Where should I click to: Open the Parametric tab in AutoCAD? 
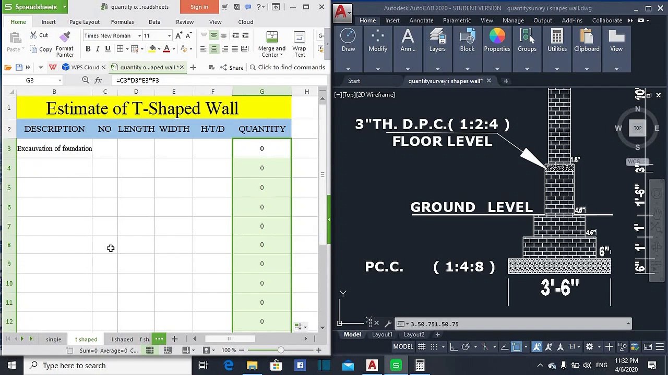[457, 20]
